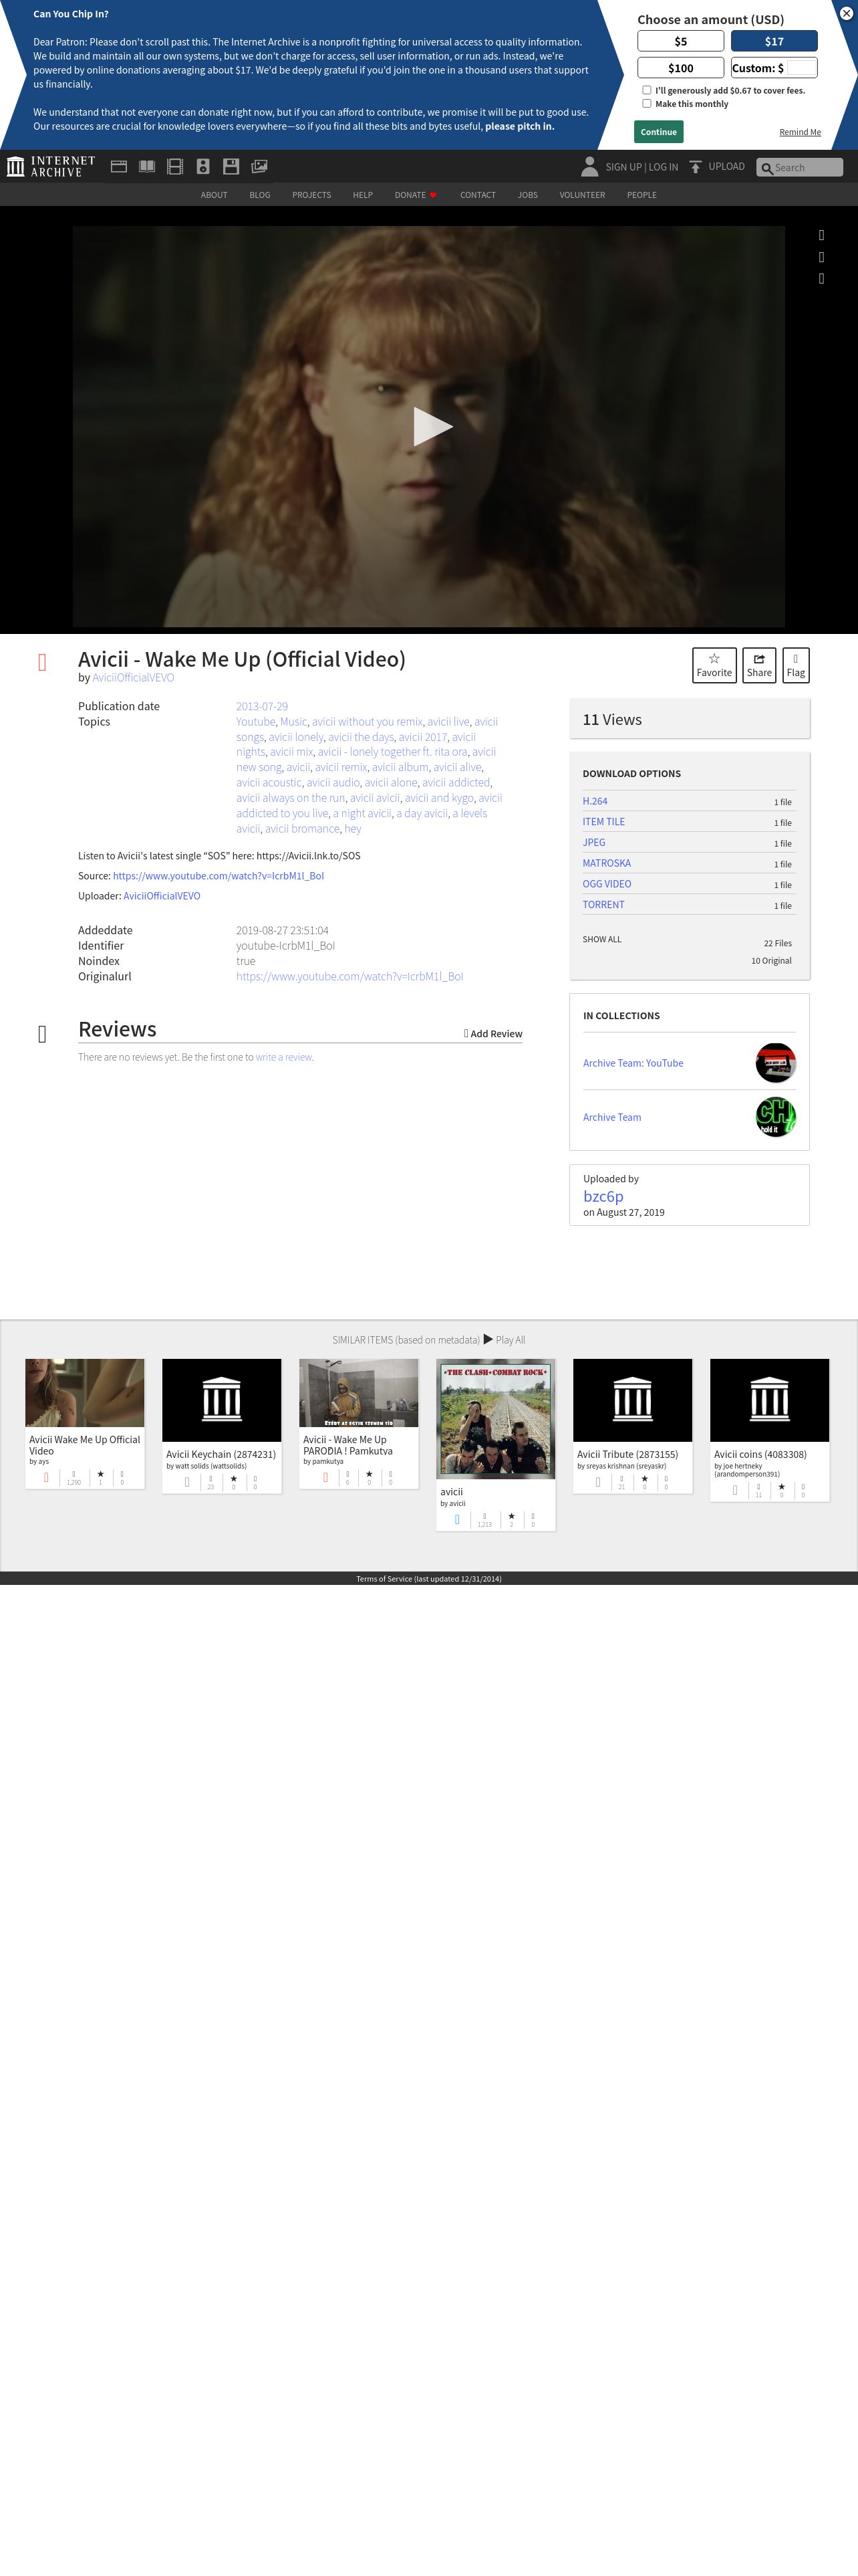This screenshot has height=2576, width=858.
Task: Check the Make this monthly checkbox
Action: [x=648, y=103]
